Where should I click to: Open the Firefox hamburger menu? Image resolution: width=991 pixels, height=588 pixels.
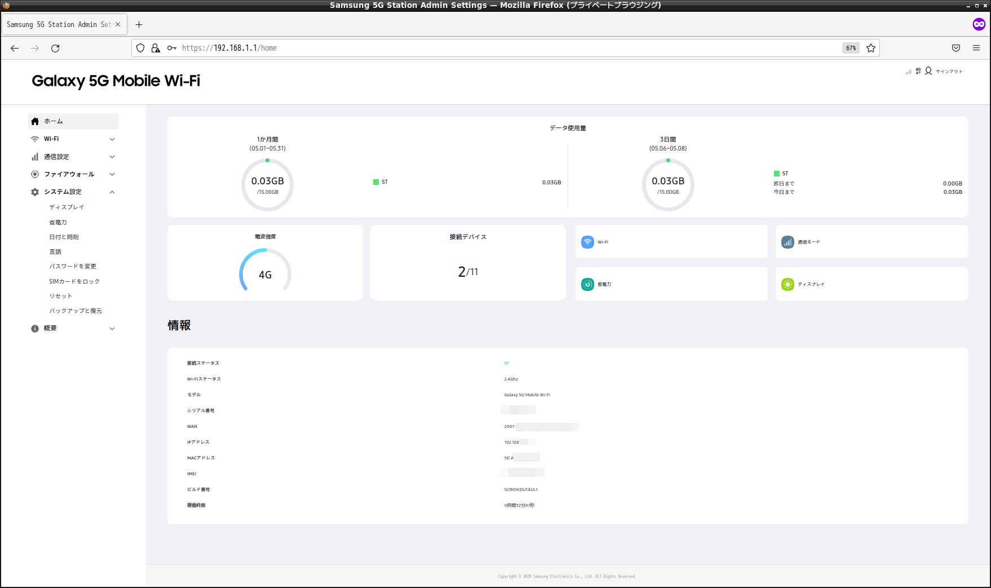click(x=976, y=48)
